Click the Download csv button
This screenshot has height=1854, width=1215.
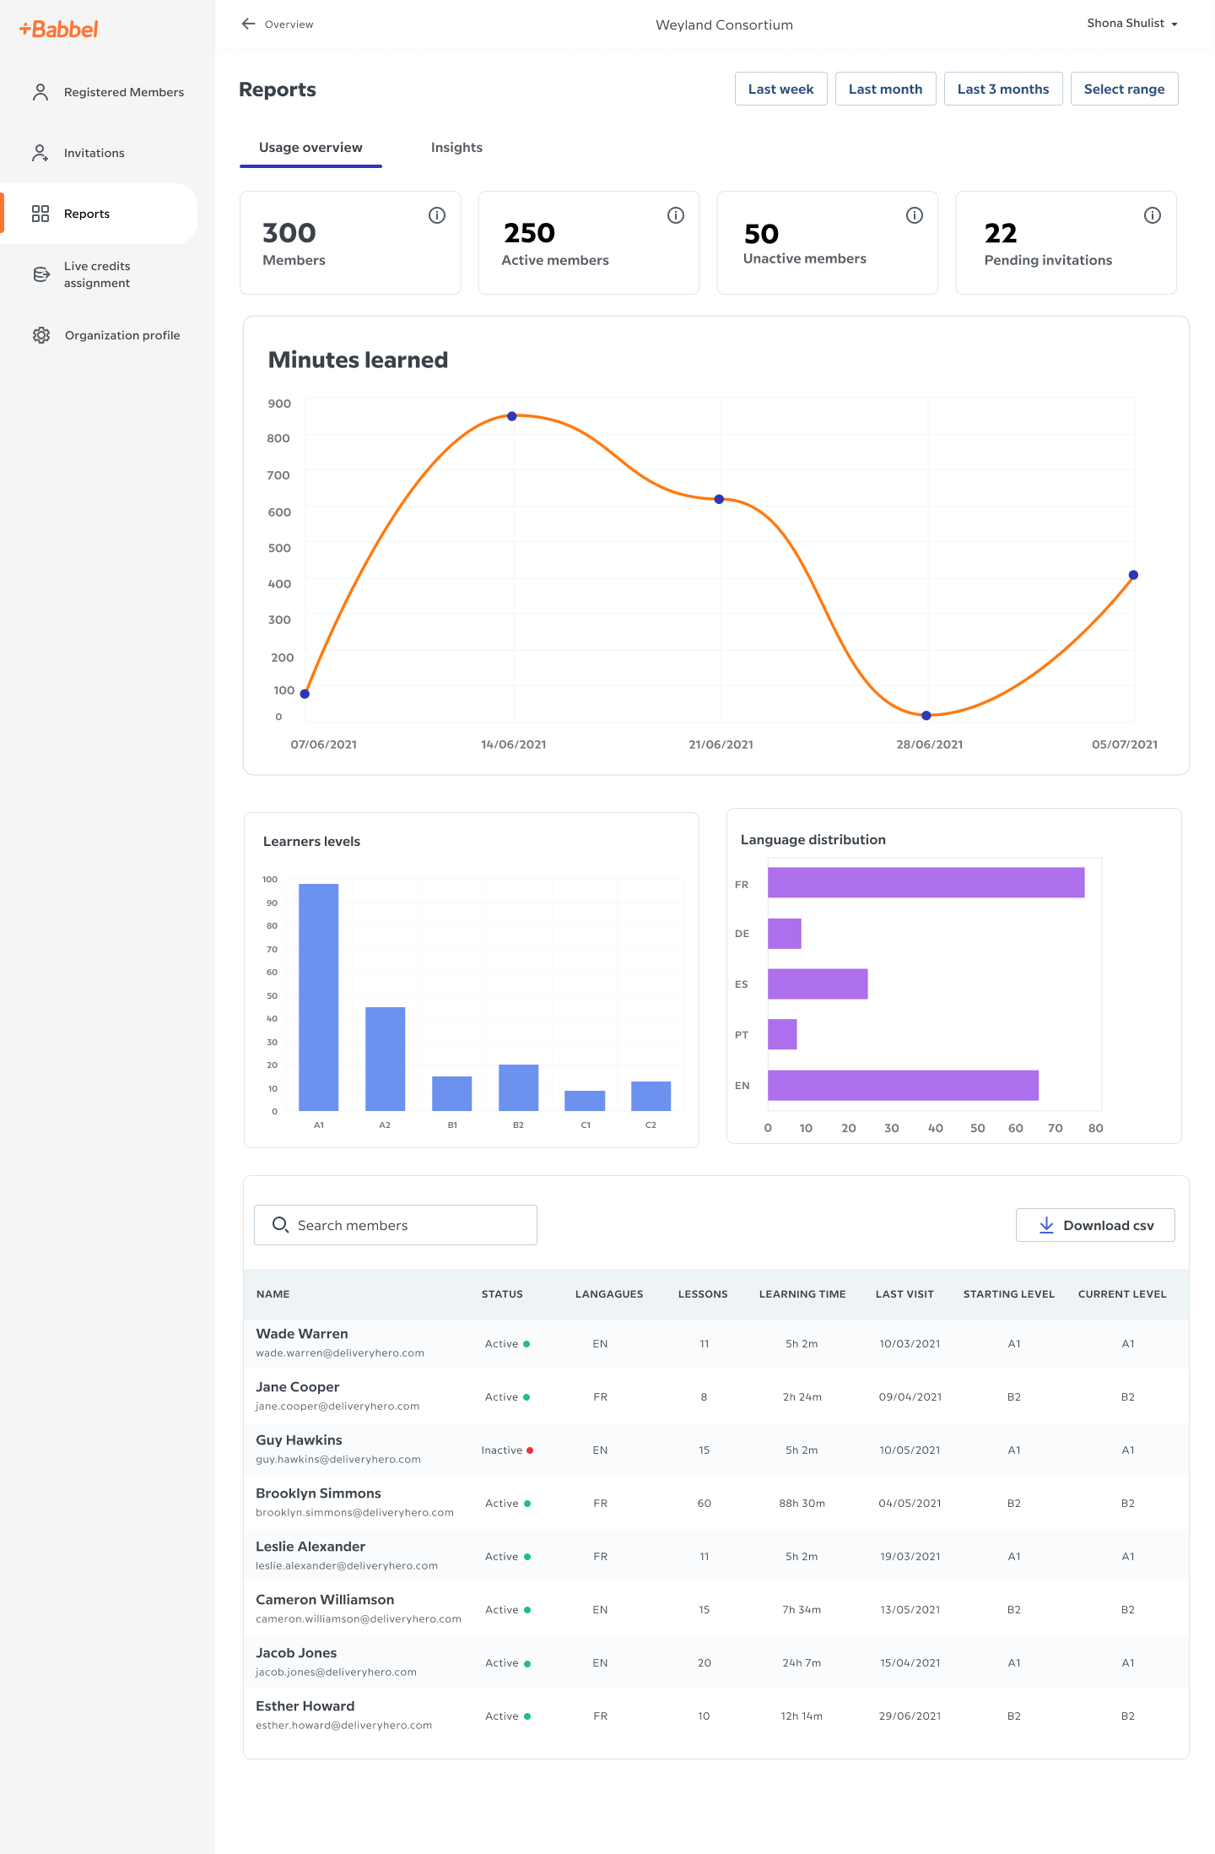(x=1095, y=1225)
